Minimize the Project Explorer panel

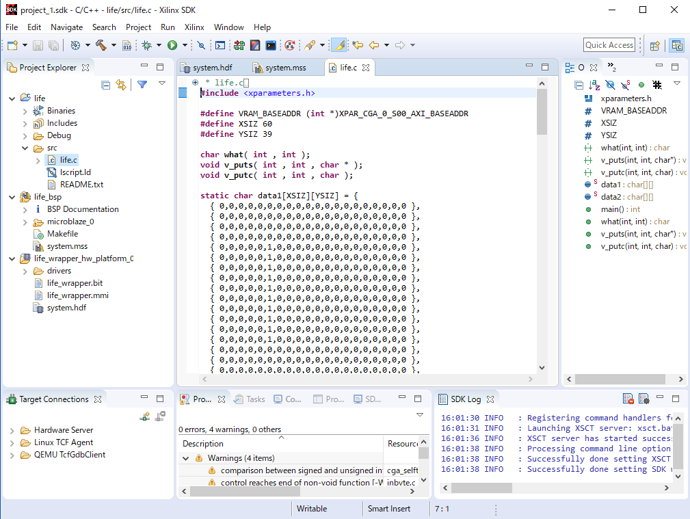pos(144,65)
